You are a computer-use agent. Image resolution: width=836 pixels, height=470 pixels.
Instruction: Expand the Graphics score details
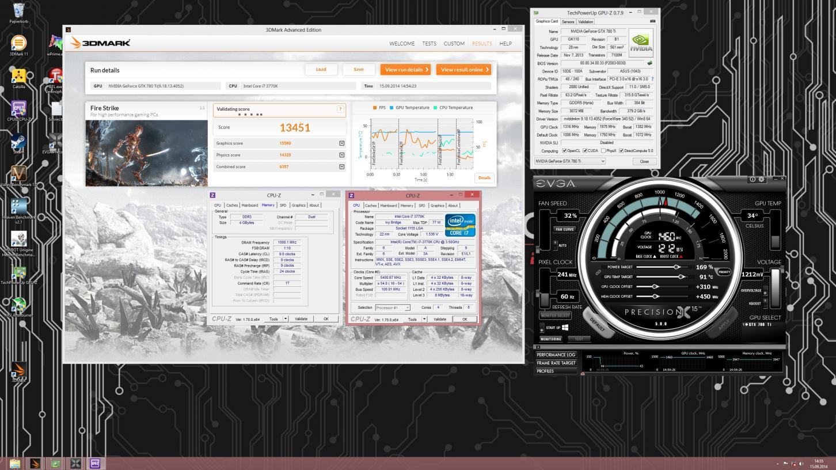(x=341, y=143)
